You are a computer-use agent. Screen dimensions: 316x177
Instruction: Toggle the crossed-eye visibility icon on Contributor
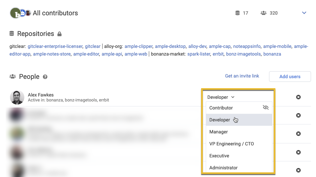click(265, 107)
